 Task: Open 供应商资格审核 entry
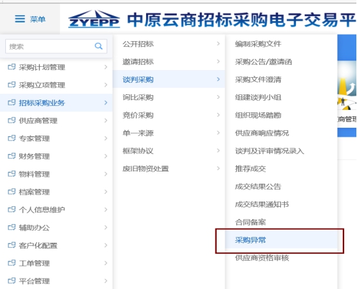[x=262, y=258]
